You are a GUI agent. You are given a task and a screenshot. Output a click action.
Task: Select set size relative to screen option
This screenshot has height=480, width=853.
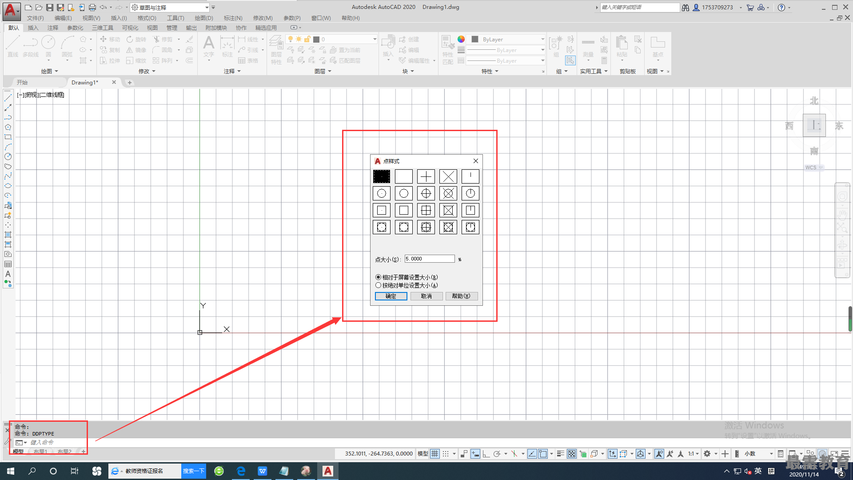coord(406,277)
